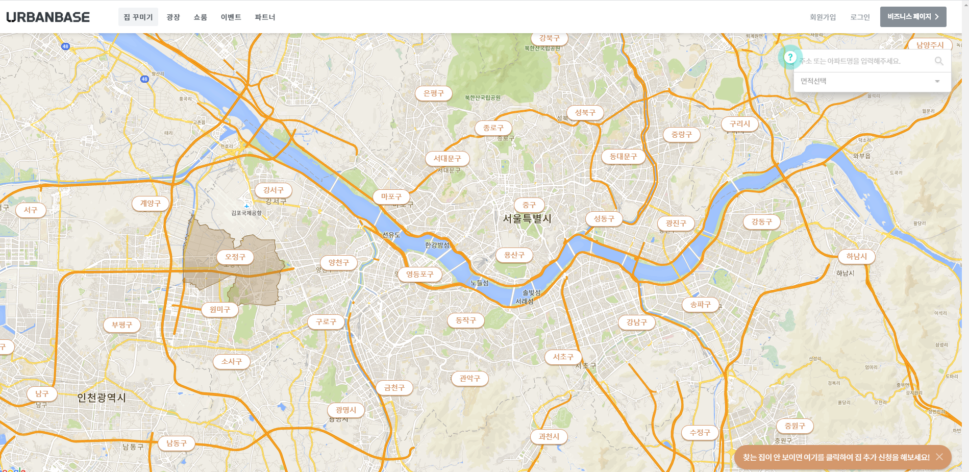Open the 광장 menu item
Screen dimensions: 969x472
click(x=173, y=17)
